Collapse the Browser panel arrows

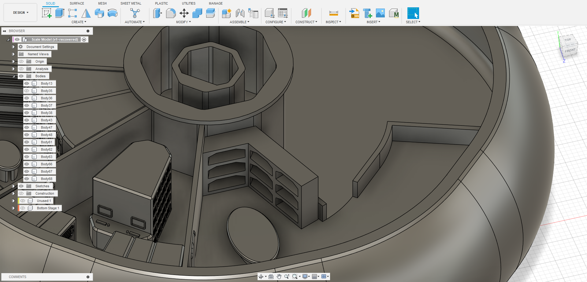5,31
